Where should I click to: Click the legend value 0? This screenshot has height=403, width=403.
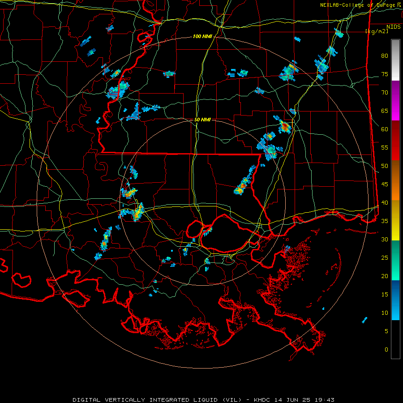(x=386, y=350)
